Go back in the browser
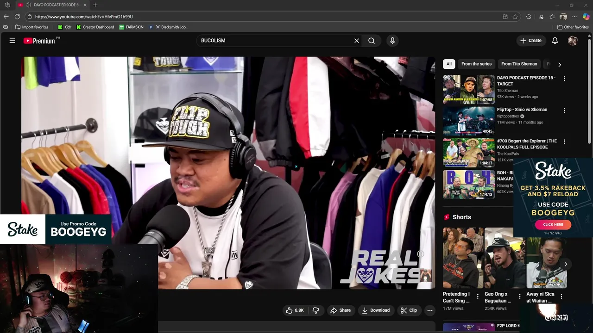 pos(6,17)
